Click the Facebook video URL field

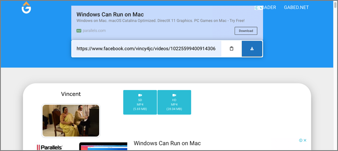point(146,49)
